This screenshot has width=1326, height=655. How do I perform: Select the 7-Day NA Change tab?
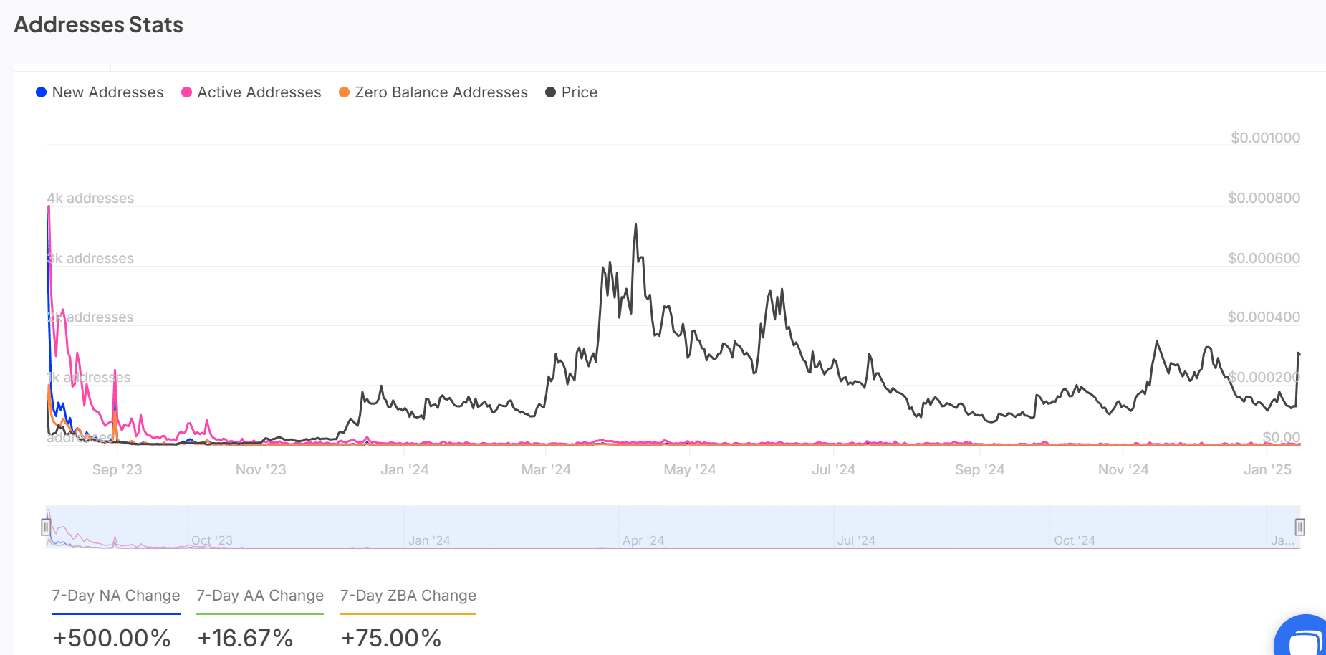coord(116,596)
